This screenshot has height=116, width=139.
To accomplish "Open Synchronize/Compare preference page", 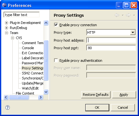I will click(x=33, y=78).
